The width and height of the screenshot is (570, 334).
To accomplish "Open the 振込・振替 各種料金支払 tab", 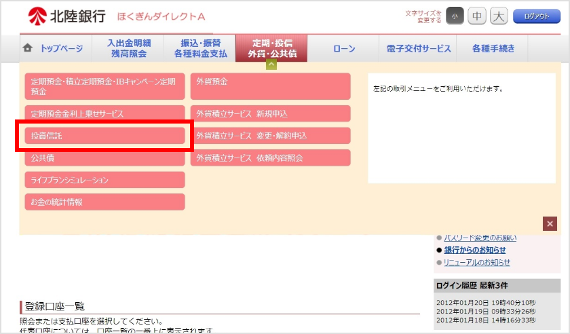I will pyautogui.click(x=200, y=48).
